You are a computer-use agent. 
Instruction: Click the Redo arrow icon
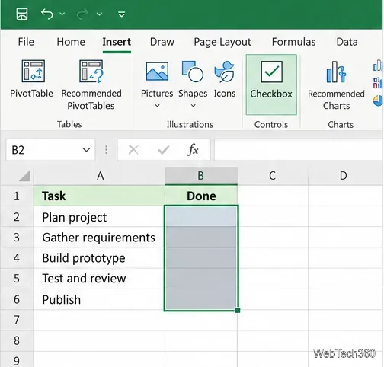[82, 14]
